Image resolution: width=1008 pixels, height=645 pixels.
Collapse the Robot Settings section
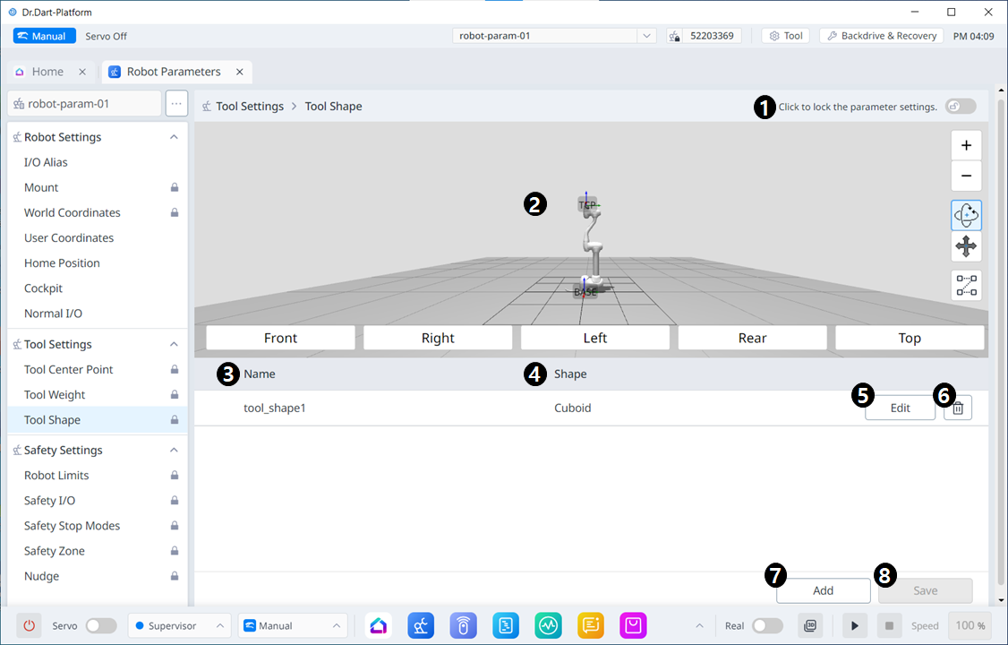(x=174, y=137)
